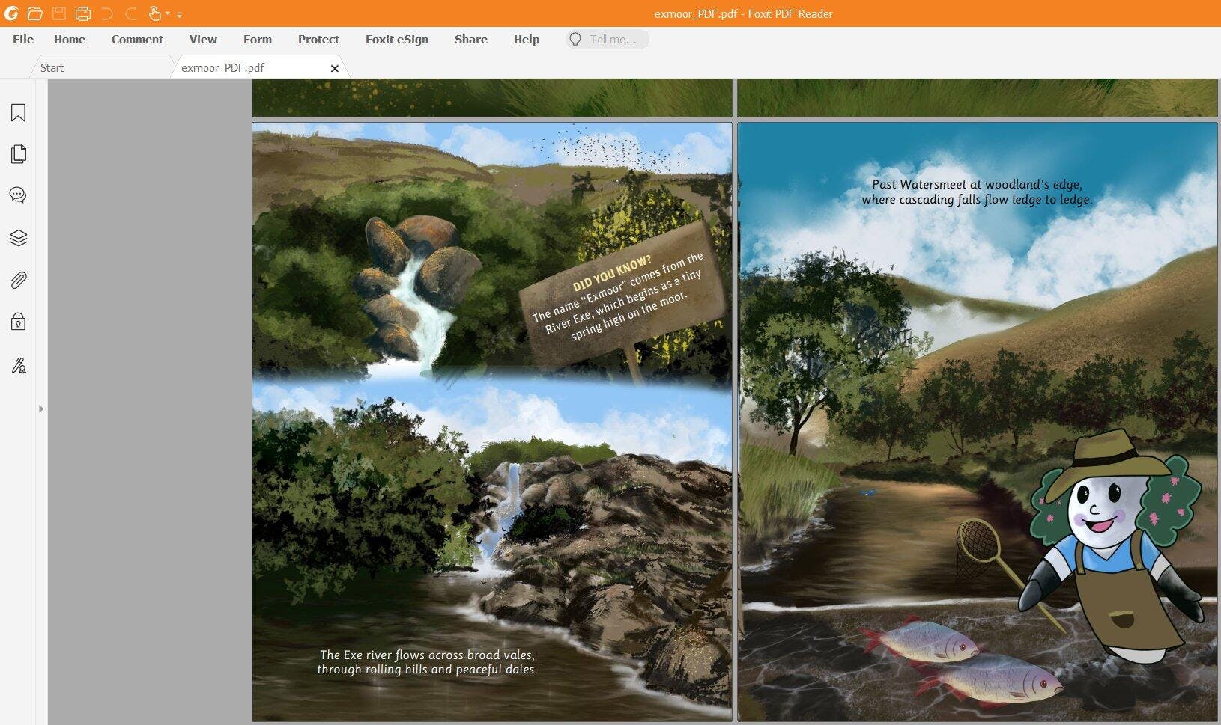Show the Attachments panel
1221x725 pixels.
click(19, 281)
